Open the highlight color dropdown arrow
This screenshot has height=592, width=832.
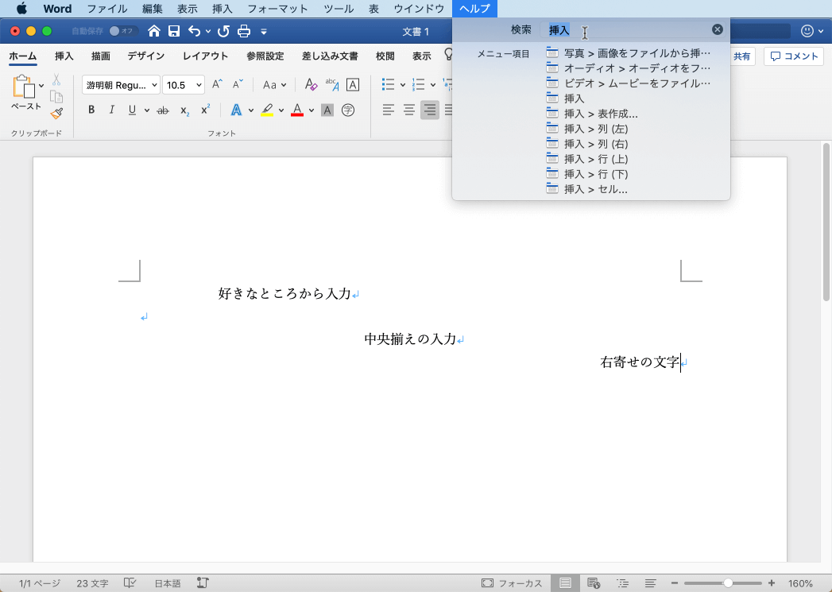(x=281, y=111)
